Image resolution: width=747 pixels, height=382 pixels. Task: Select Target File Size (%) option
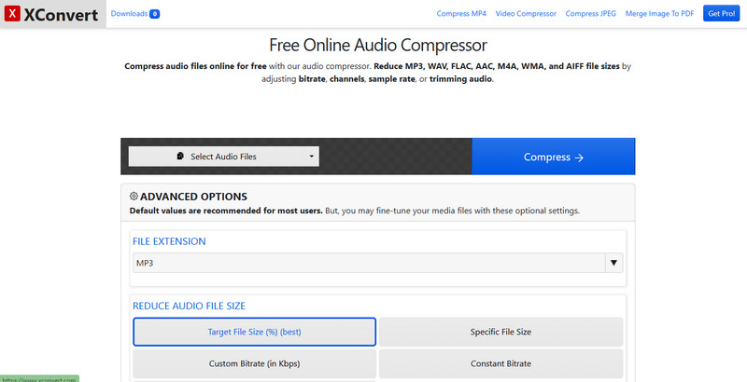(254, 332)
